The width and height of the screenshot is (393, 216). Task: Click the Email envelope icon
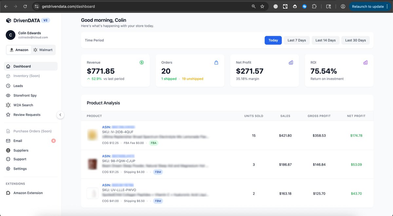point(8,141)
